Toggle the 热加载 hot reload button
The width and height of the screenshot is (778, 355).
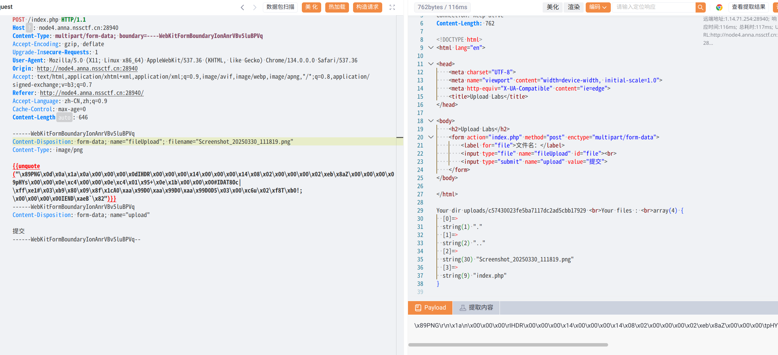coord(336,7)
